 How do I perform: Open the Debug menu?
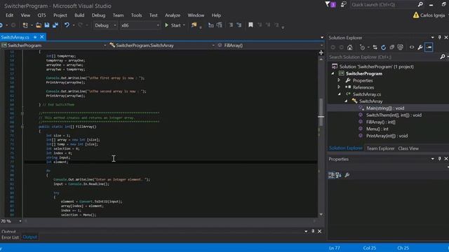[98, 15]
